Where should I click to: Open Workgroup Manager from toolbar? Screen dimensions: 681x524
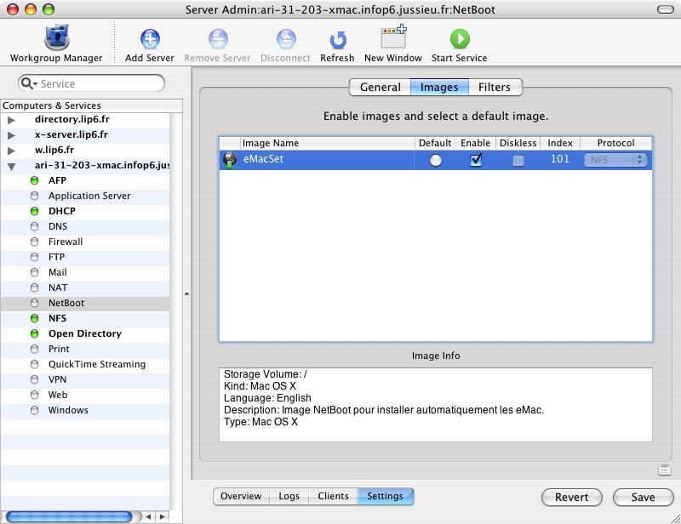coord(56,38)
